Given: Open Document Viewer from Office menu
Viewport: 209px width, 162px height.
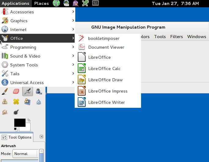Looking at the screenshot, I should click(108, 47).
